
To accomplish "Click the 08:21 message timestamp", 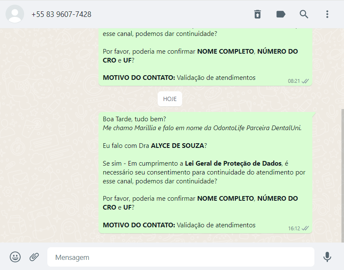I will (x=294, y=81).
